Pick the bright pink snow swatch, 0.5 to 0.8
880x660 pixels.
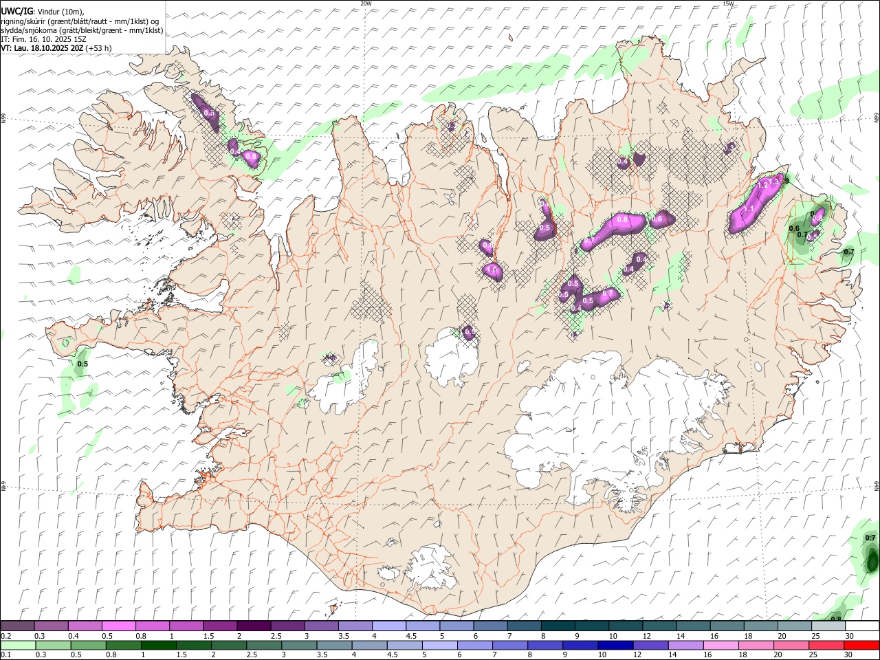click(x=119, y=626)
